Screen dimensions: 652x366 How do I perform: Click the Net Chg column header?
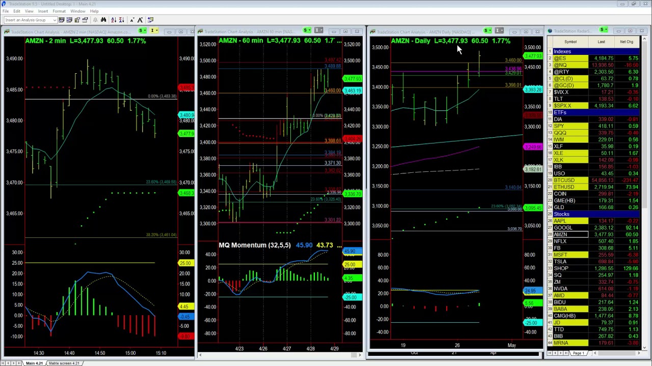point(627,42)
